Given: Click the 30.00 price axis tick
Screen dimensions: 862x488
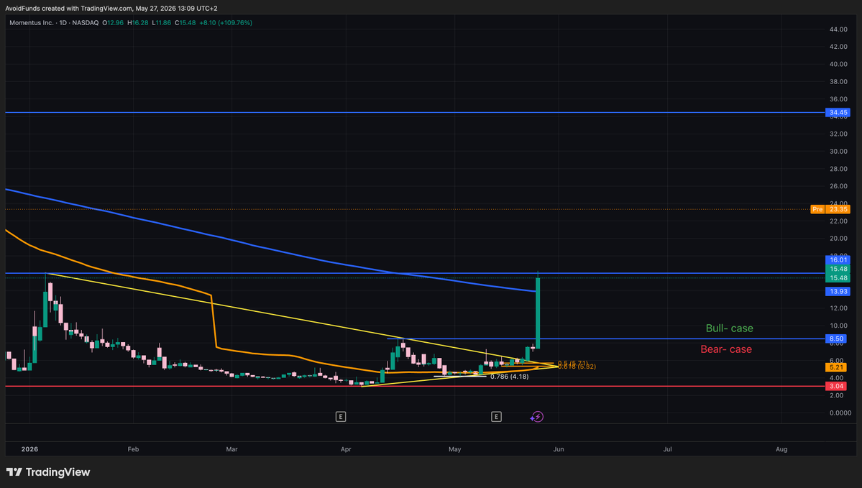Looking at the screenshot, I should tap(838, 151).
